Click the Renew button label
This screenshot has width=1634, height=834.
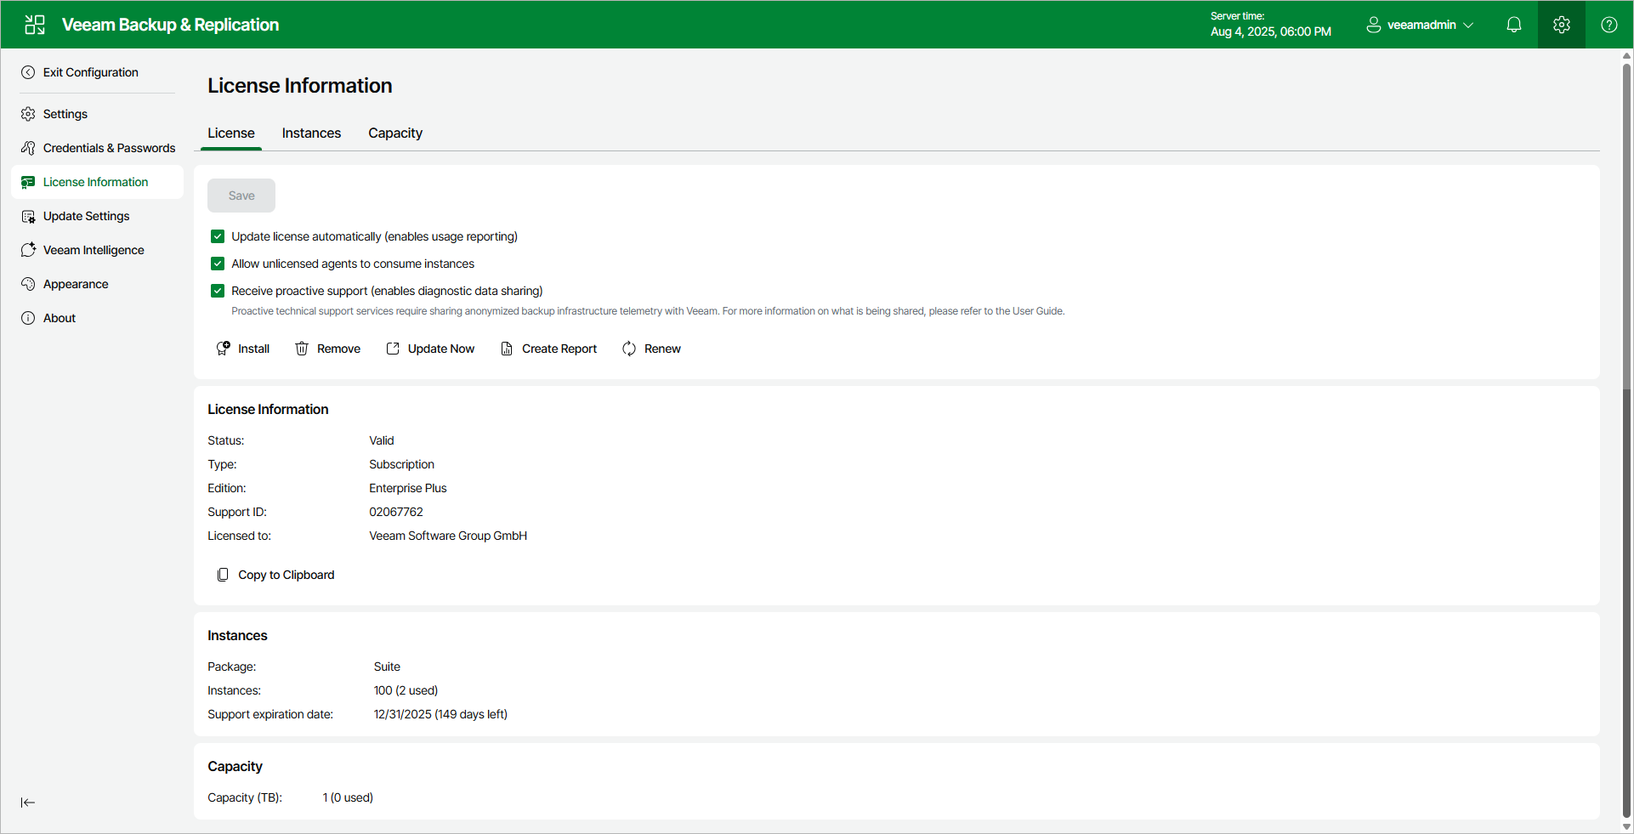662,349
